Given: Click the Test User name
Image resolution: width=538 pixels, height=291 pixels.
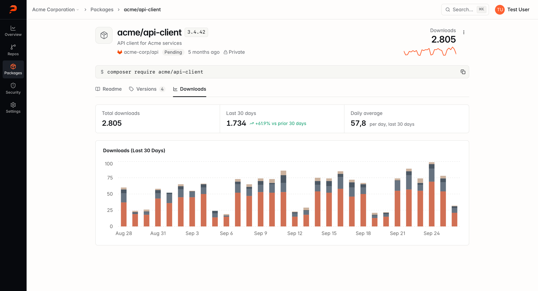Looking at the screenshot, I should [518, 9].
